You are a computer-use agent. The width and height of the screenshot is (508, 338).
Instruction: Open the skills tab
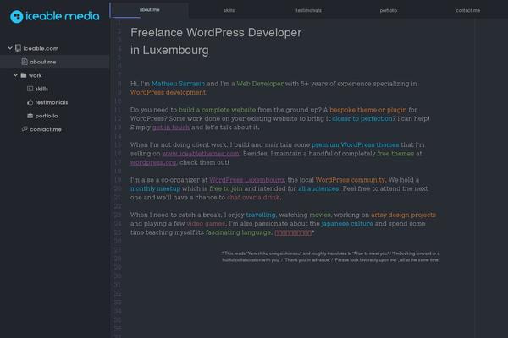tap(229, 10)
